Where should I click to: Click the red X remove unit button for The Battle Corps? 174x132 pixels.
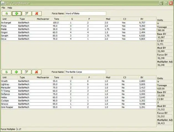(x=37, y=72)
